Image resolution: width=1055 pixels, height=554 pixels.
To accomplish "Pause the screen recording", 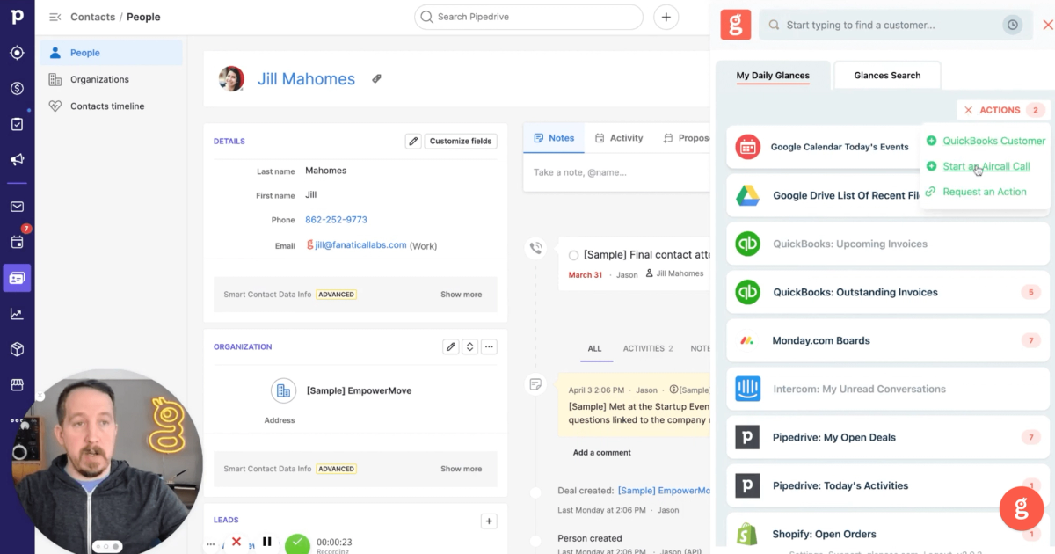I will tap(267, 542).
